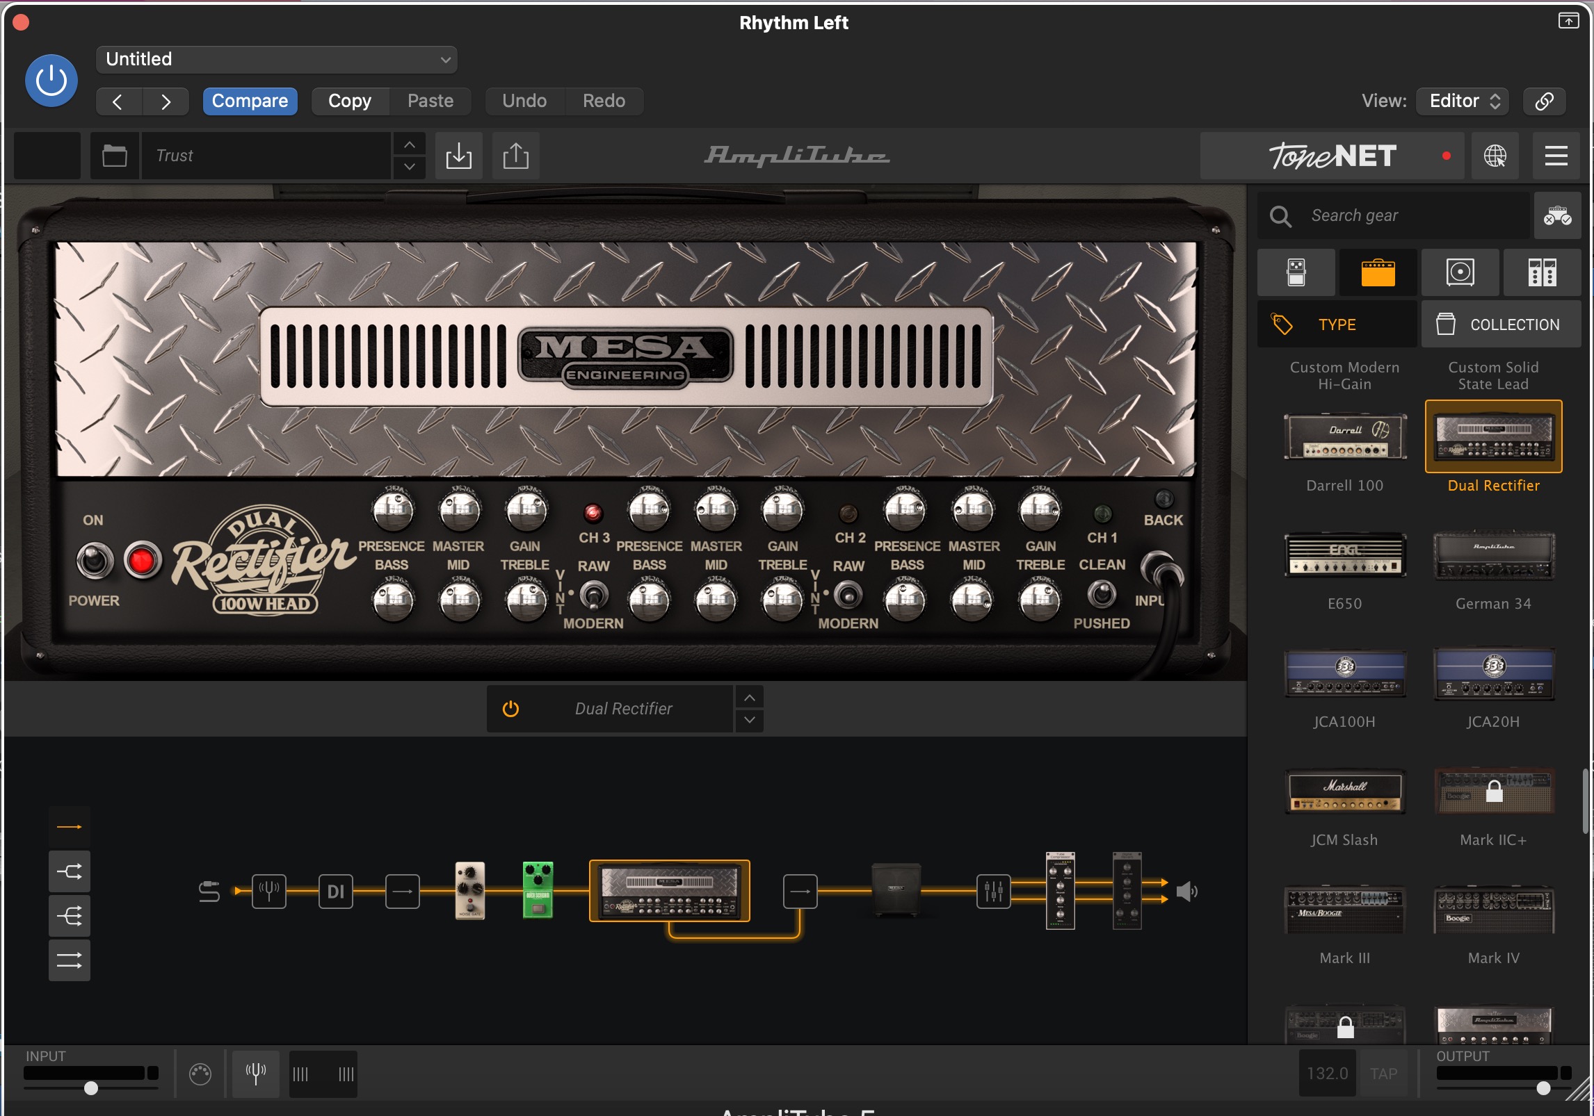Select the second split signal chain routing
1594x1116 pixels.
coord(69,871)
